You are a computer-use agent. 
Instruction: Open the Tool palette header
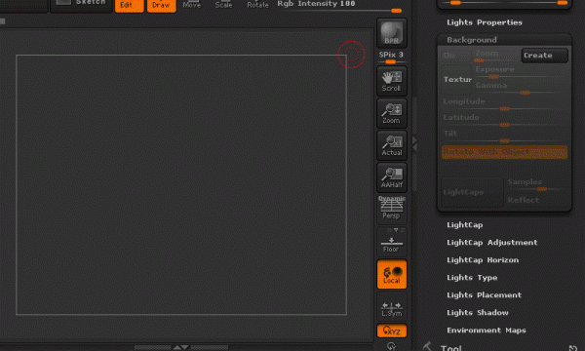pos(450,348)
